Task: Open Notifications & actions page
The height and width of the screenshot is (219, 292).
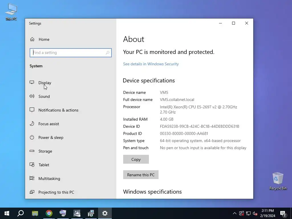Action: 58,110
